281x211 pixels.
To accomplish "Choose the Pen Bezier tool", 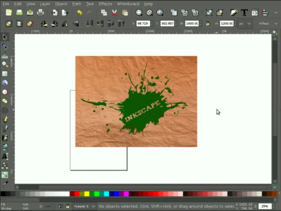I will tap(5, 129).
